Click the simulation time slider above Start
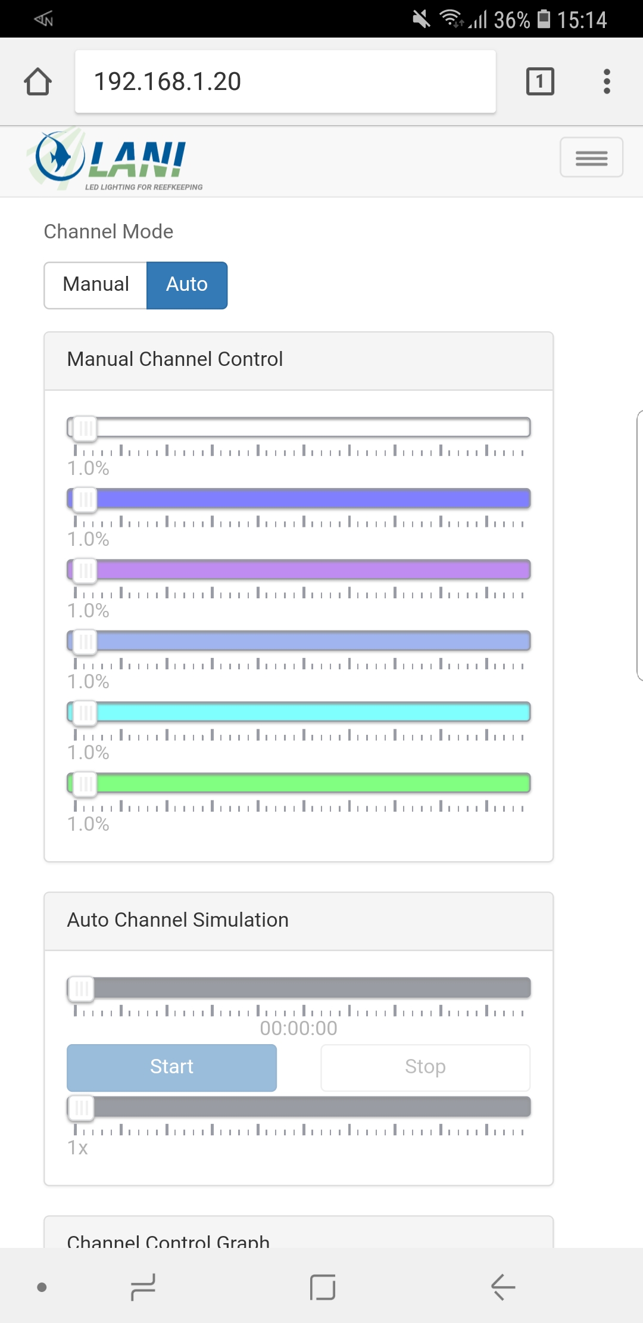This screenshot has height=1323, width=643. [x=310, y=988]
